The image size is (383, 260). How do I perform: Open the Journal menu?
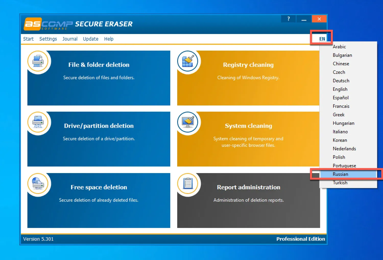(x=70, y=39)
